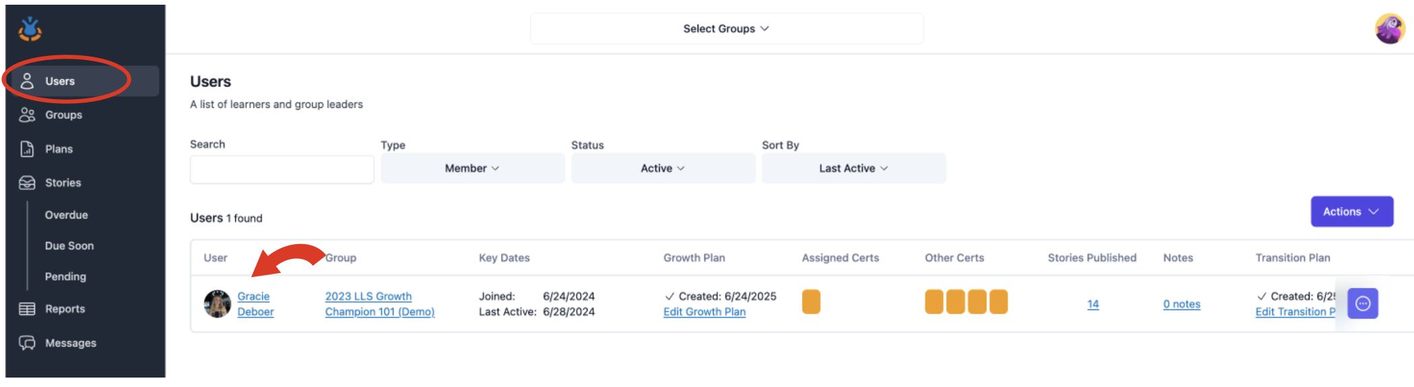
Task: Click the Groups icon in sidebar
Action: [27, 115]
